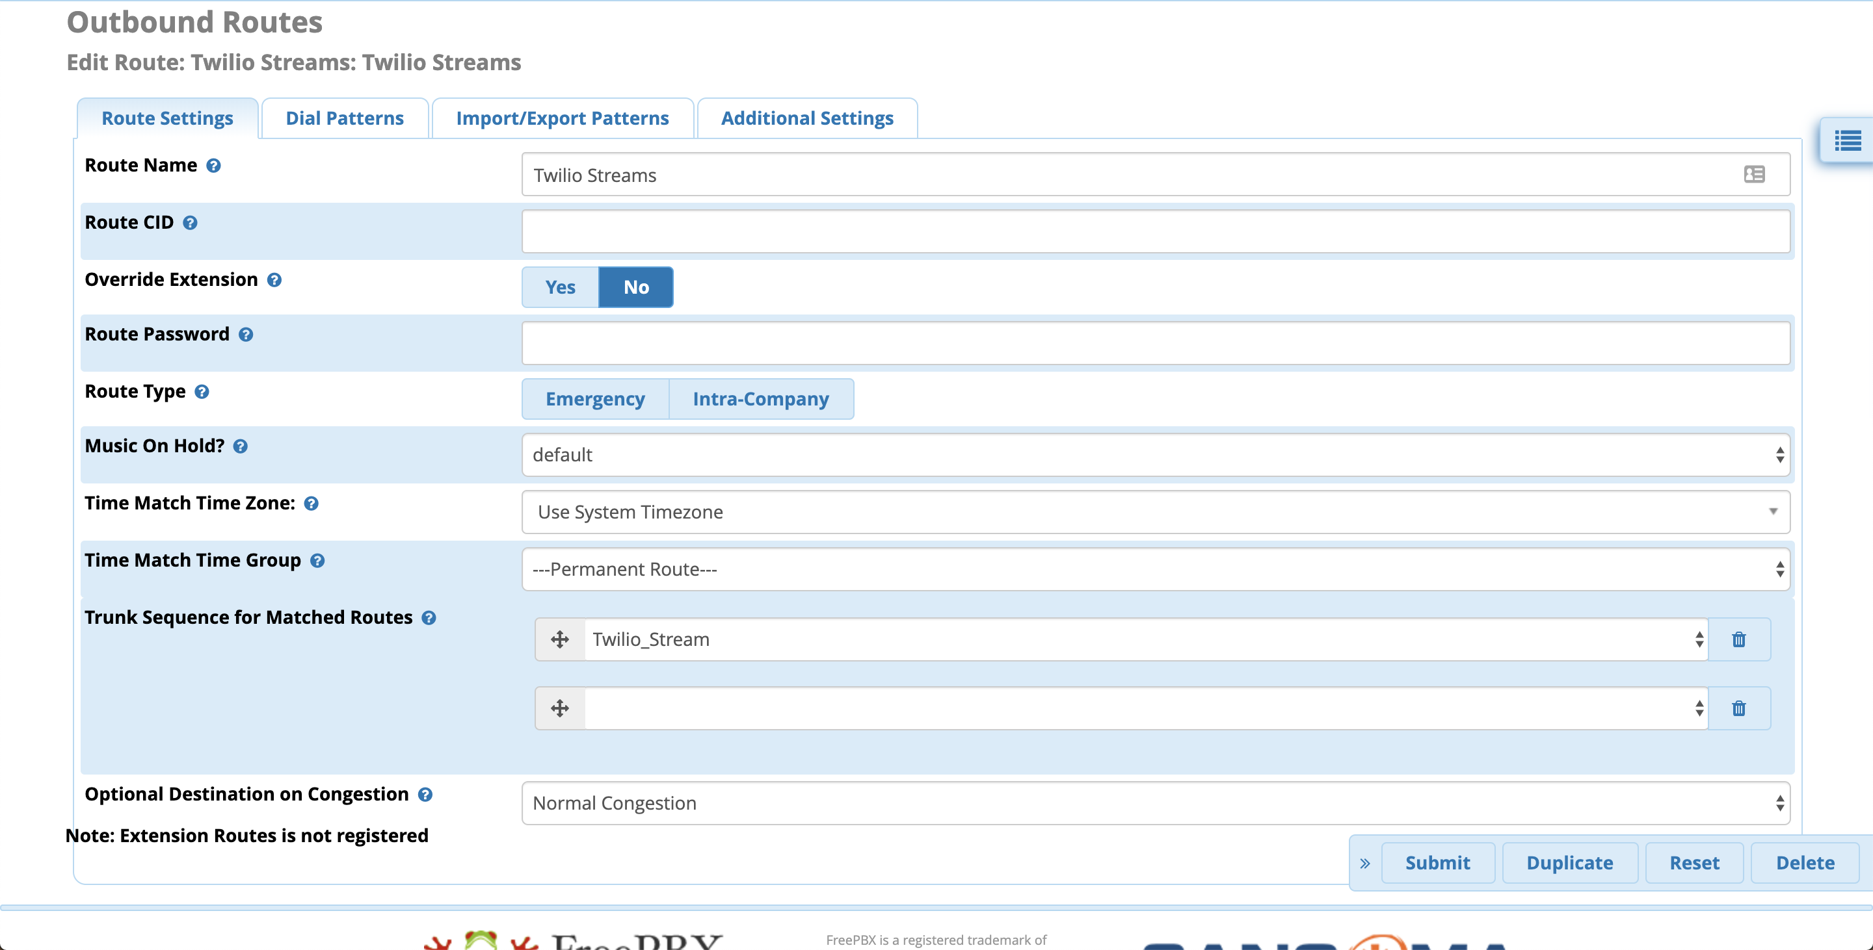Show help for Time Match Time Zone
This screenshot has width=1873, height=950.
click(x=312, y=504)
